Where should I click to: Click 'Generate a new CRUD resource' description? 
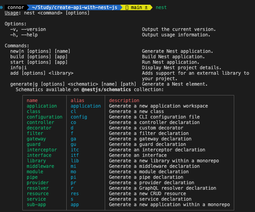coord(148,194)
